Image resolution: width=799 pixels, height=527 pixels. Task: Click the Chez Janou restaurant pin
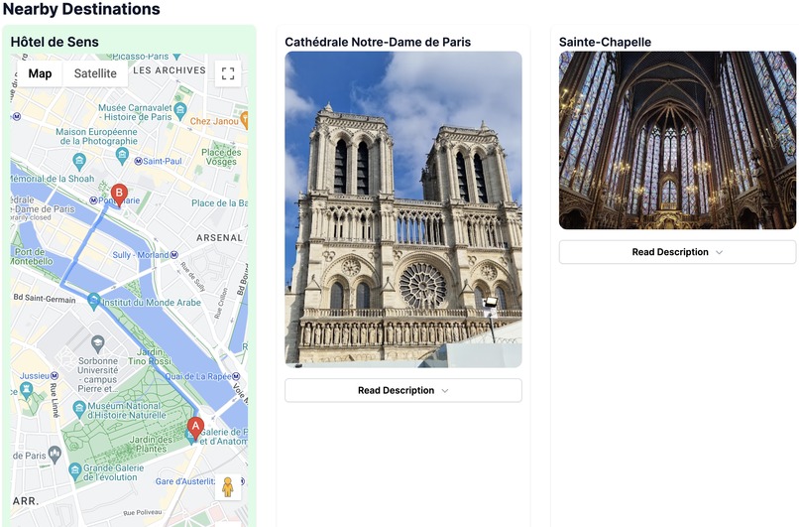[x=245, y=120]
